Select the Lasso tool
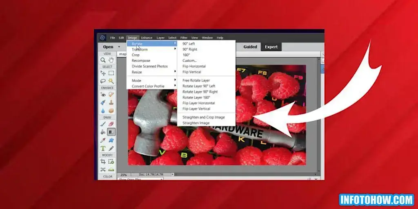Image resolution: width=418 pixels, height=209 pixels. (x=103, y=81)
